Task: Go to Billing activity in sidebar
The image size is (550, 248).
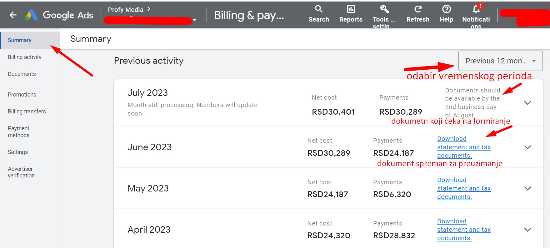Action: tap(24, 57)
